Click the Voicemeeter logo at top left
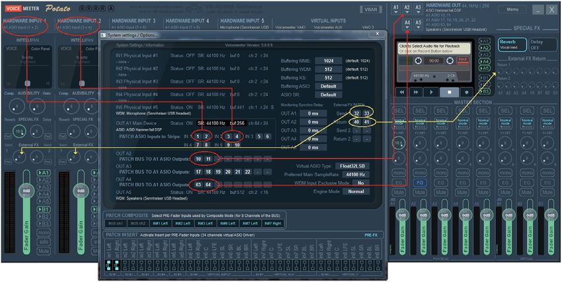Screen dimensions: 562x282 (22, 8)
